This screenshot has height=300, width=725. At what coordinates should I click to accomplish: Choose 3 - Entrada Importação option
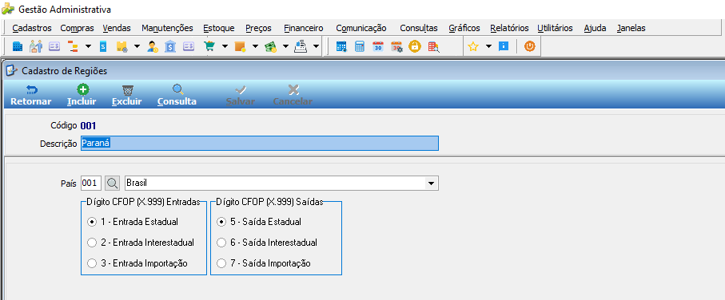(x=92, y=263)
